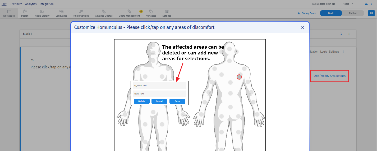Click the Delete button in area popup
Viewport: 377px width, 151px height.
point(142,101)
